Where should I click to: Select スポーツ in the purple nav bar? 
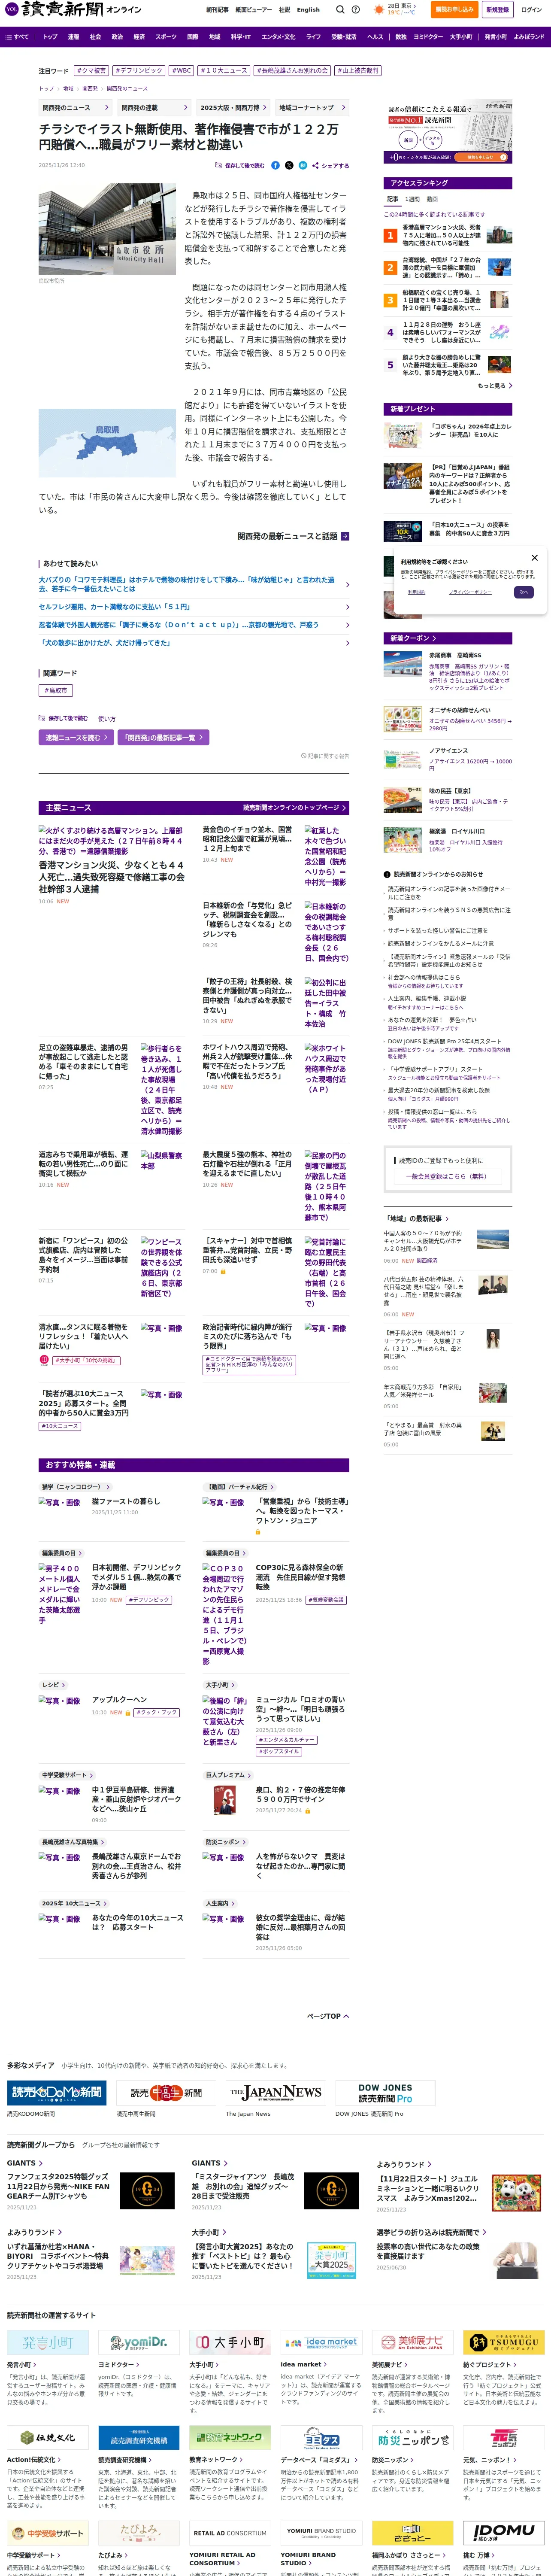[165, 37]
